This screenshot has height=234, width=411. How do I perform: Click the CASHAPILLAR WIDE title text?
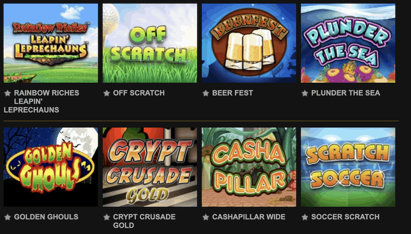pos(249,217)
